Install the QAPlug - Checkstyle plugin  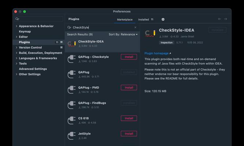(129, 57)
